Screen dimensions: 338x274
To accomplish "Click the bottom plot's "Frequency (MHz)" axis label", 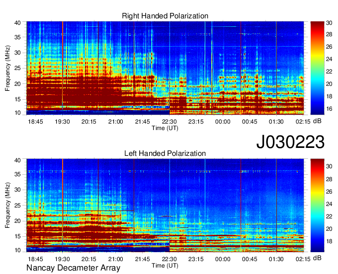I will pos(7,205).
